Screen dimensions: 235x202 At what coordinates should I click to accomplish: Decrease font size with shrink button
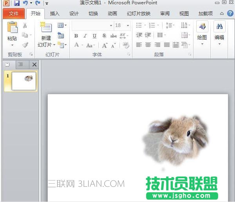point(114,45)
